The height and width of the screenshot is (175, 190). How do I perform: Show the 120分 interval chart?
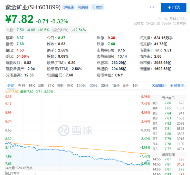click(81, 86)
